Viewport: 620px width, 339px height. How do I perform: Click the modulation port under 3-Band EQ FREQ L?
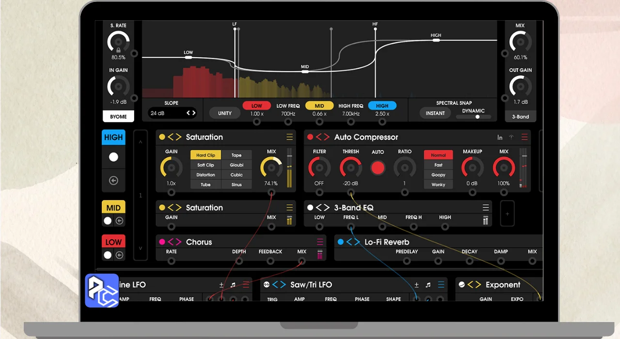[351, 227]
